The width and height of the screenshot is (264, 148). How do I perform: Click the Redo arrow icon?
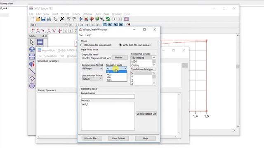tap(74, 19)
